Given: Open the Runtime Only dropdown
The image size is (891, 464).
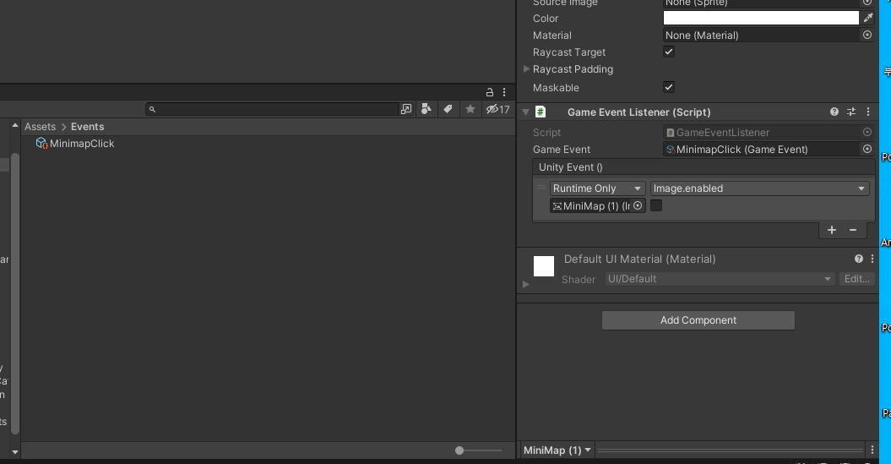Looking at the screenshot, I should tap(597, 188).
